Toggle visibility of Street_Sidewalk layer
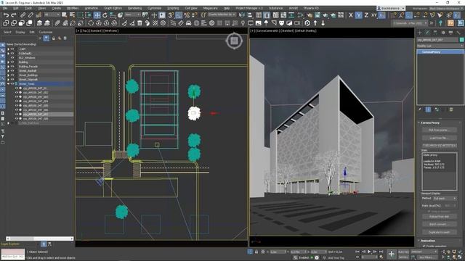Screen dimensions: 465x261 (12, 79)
